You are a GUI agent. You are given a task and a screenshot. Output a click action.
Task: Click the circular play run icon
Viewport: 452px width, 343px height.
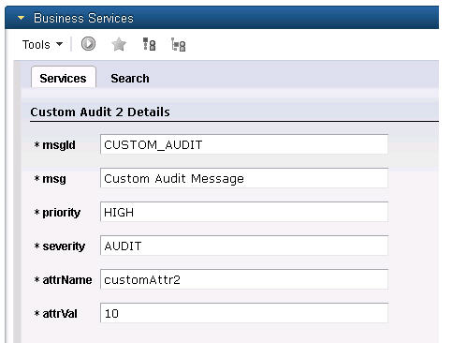click(x=88, y=44)
